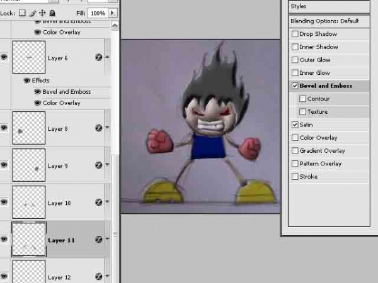Click the Fill 100% input field

(x=98, y=13)
